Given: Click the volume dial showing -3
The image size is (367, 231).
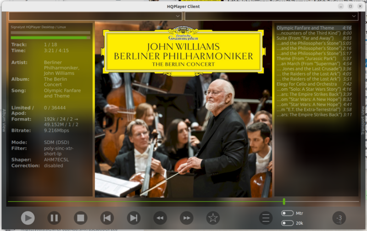Looking at the screenshot, I should (x=339, y=218).
